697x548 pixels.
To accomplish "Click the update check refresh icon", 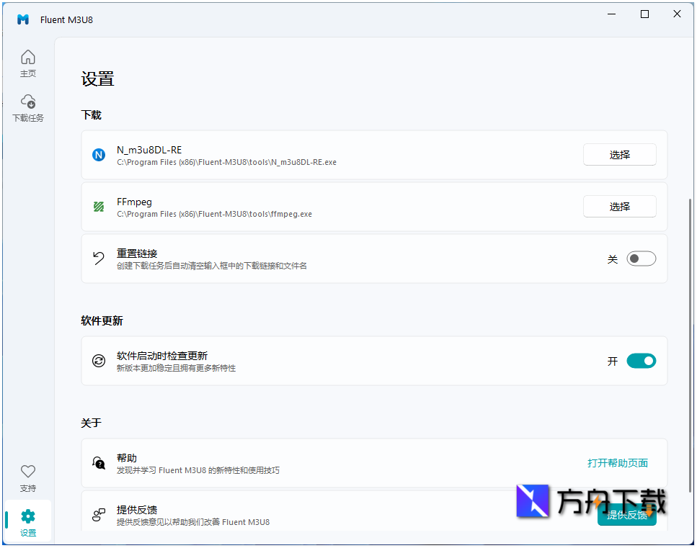I will click(99, 361).
